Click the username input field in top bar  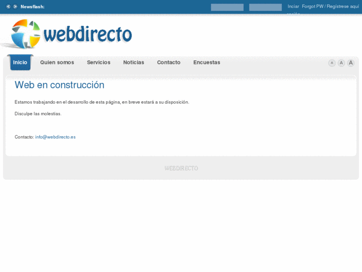(227, 7)
